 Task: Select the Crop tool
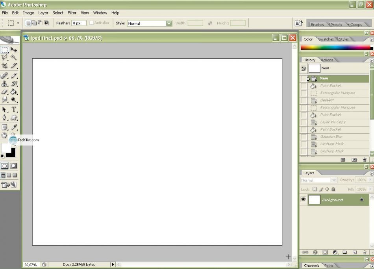[x=5, y=66]
